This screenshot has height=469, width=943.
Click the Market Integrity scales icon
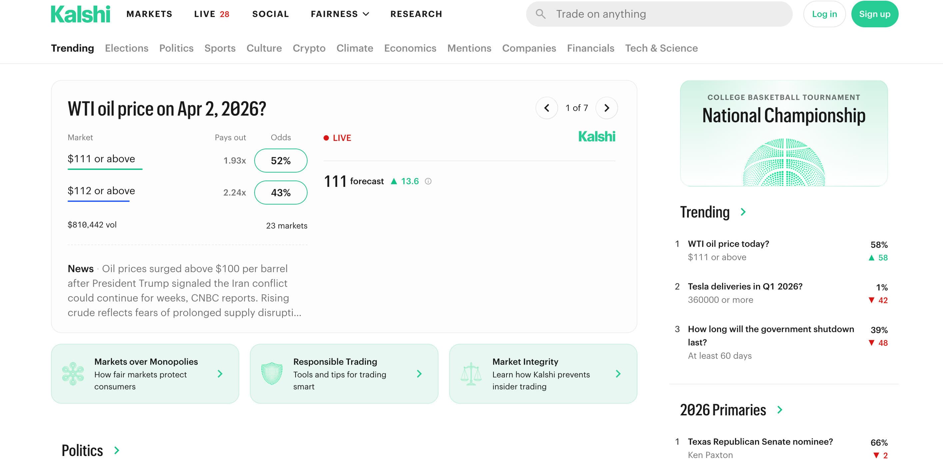pos(471,373)
